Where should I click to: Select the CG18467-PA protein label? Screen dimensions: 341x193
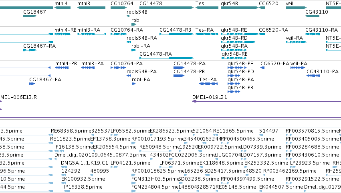click(x=45, y=80)
